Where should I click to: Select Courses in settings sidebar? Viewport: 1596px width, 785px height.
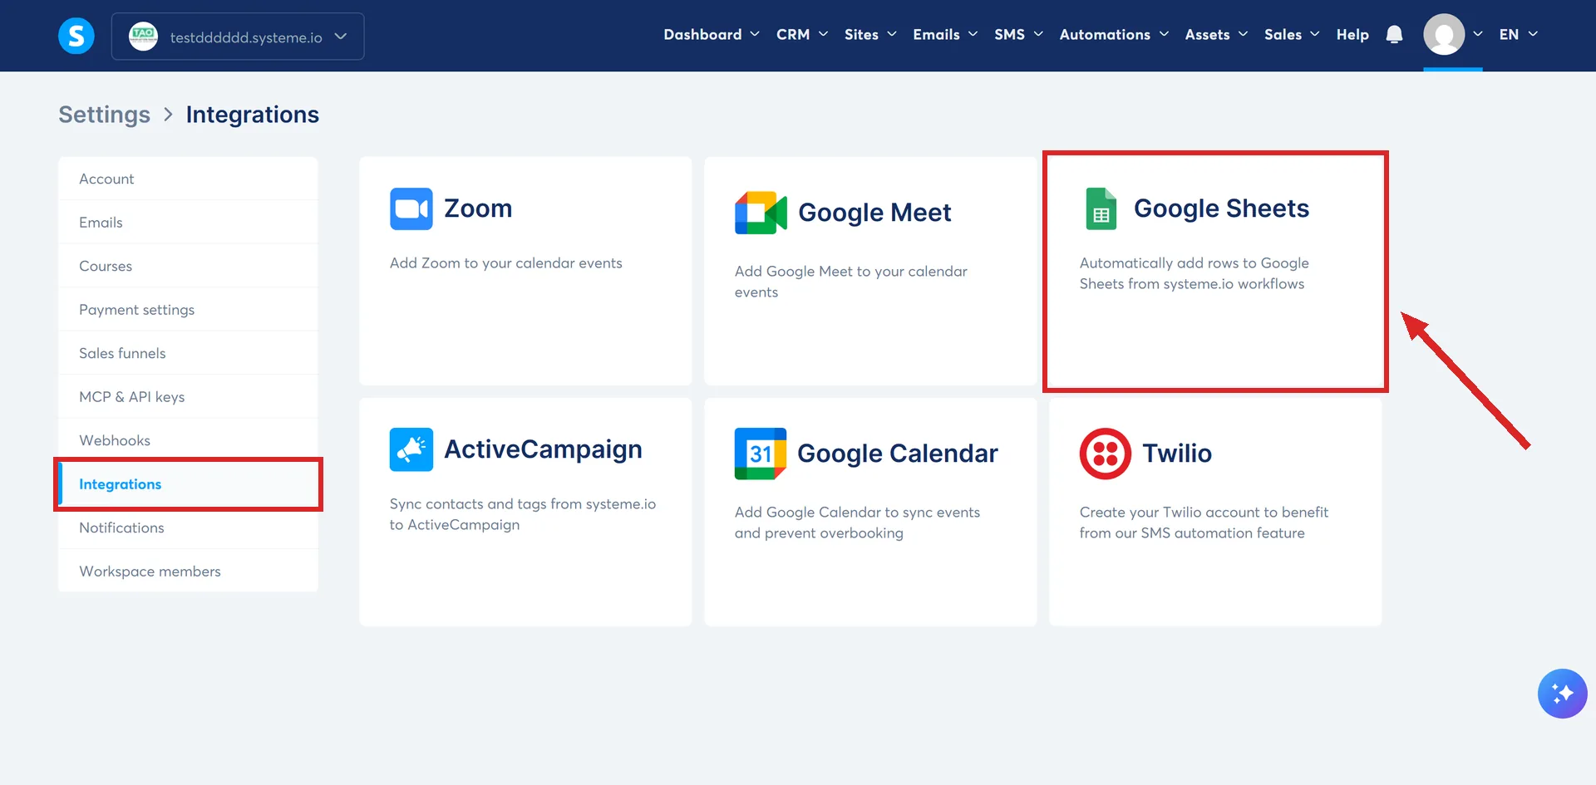188,266
